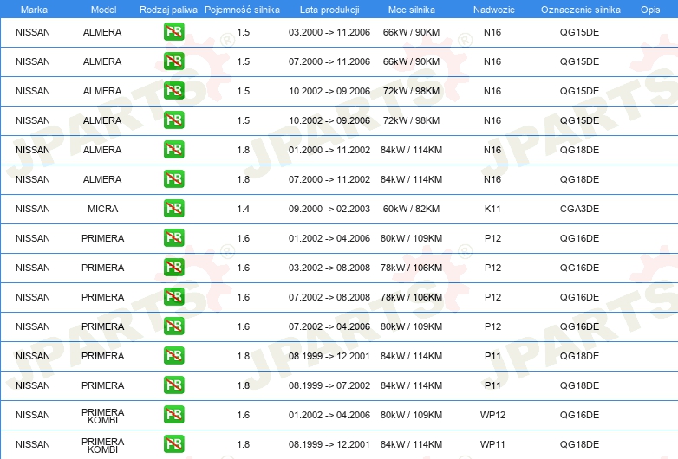Click NISSAN brand cell in MICRA row
Screen dimensions: 678x459
(33, 209)
